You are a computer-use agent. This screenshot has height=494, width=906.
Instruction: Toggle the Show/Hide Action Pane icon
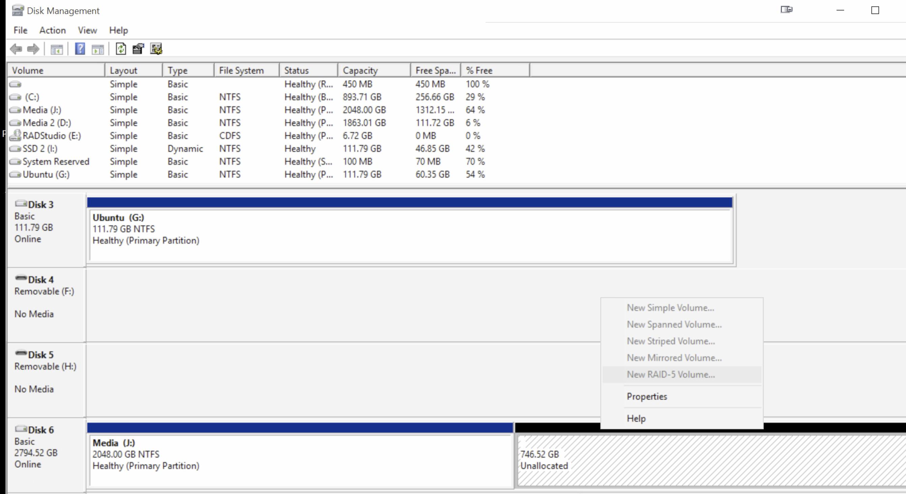click(98, 49)
